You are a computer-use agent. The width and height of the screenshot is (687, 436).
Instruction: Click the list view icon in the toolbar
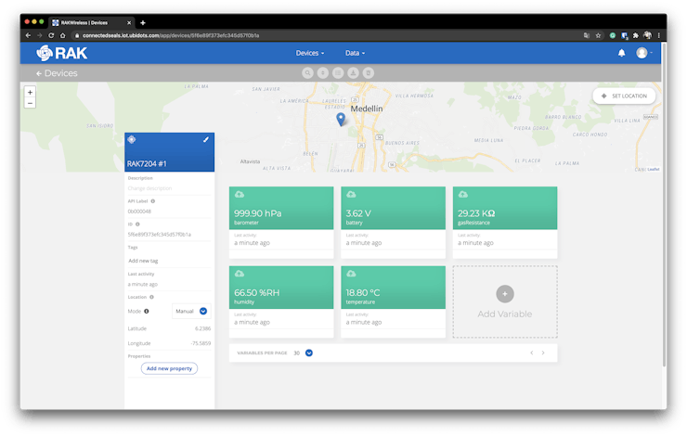338,72
